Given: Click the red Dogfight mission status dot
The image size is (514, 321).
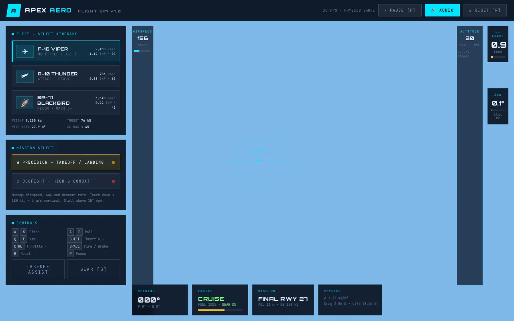Looking at the screenshot, I should pyautogui.click(x=113, y=181).
